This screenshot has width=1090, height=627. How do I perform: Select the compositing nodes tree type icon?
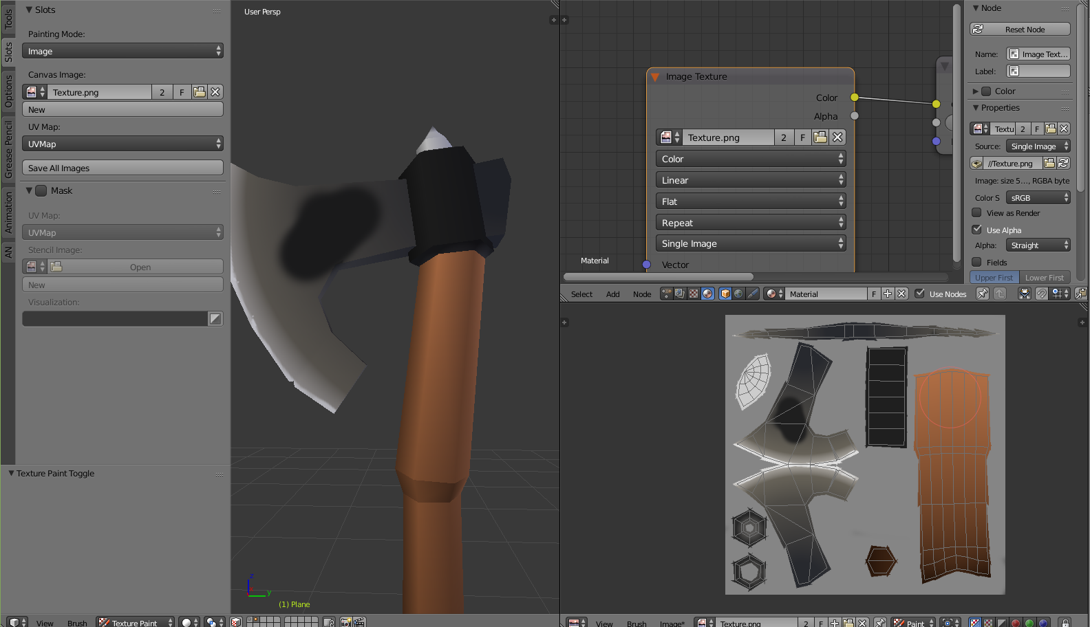[680, 294]
